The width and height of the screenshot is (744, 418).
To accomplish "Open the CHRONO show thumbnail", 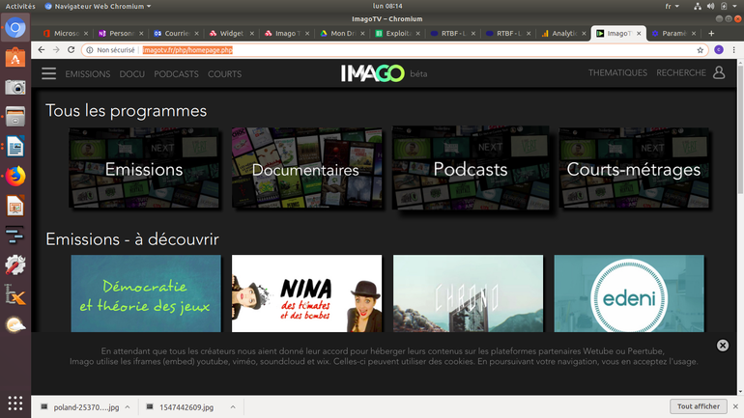I will click(468, 293).
